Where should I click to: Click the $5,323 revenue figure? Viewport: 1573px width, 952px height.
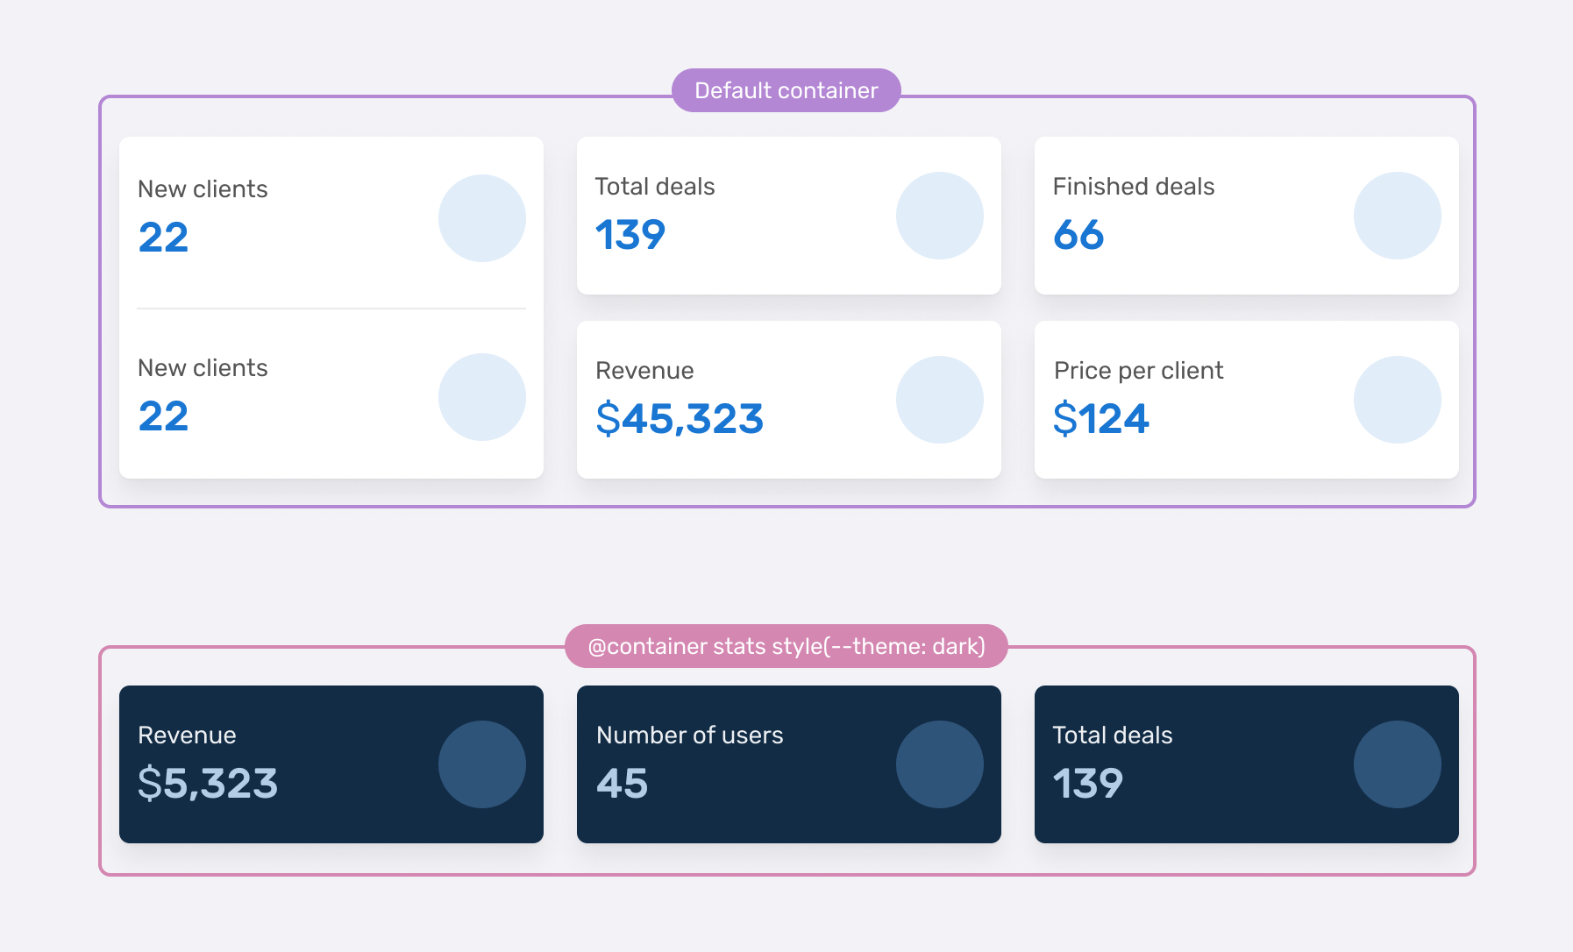(208, 784)
